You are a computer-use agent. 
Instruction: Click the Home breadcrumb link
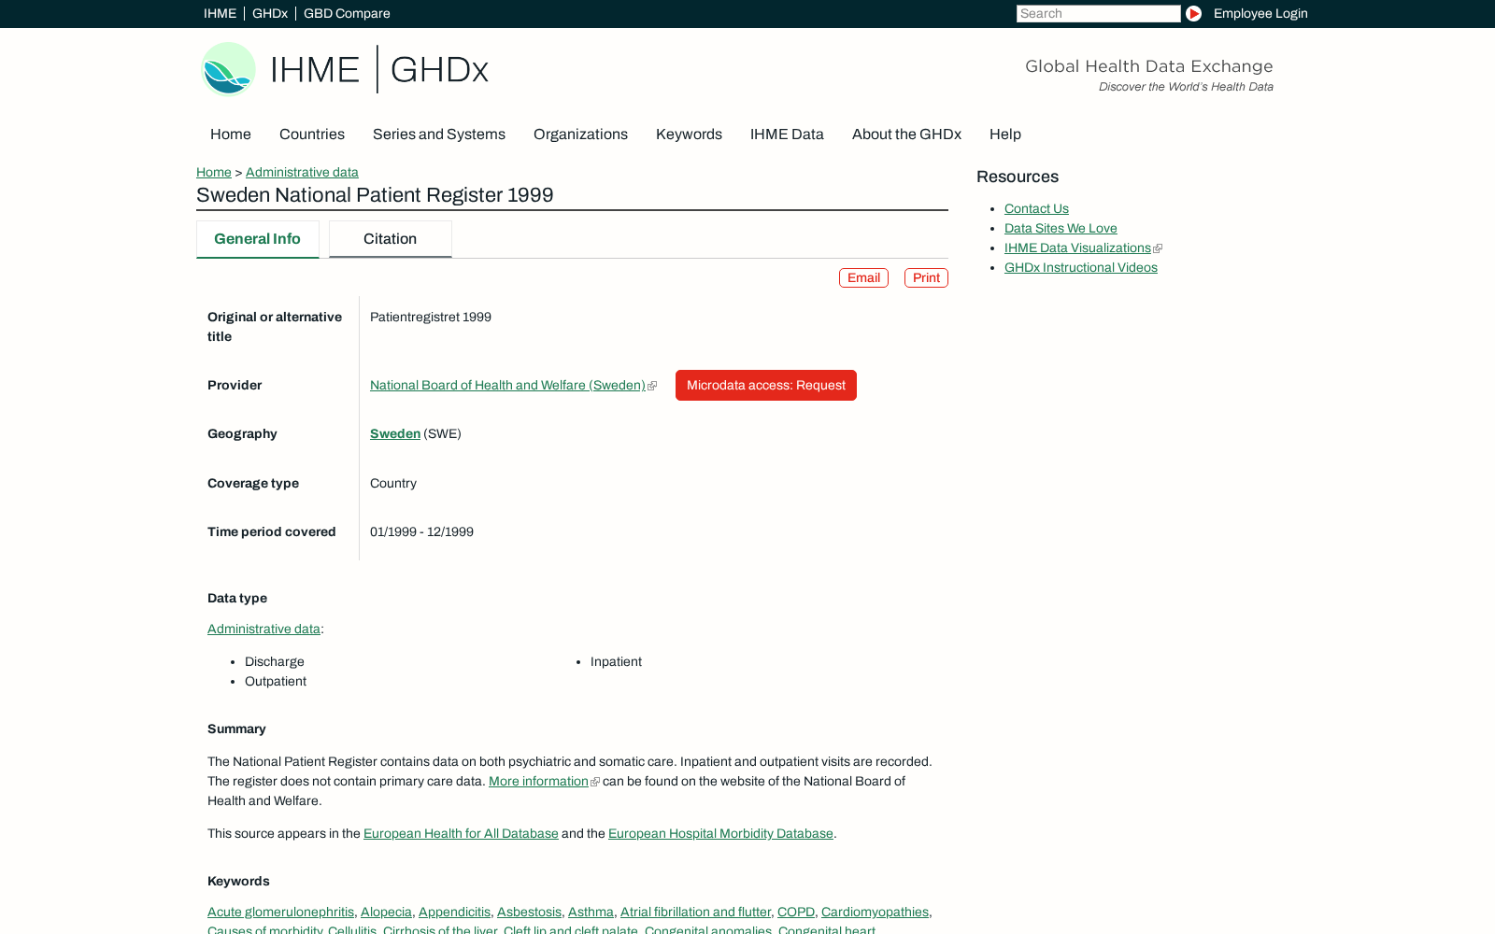click(x=214, y=172)
